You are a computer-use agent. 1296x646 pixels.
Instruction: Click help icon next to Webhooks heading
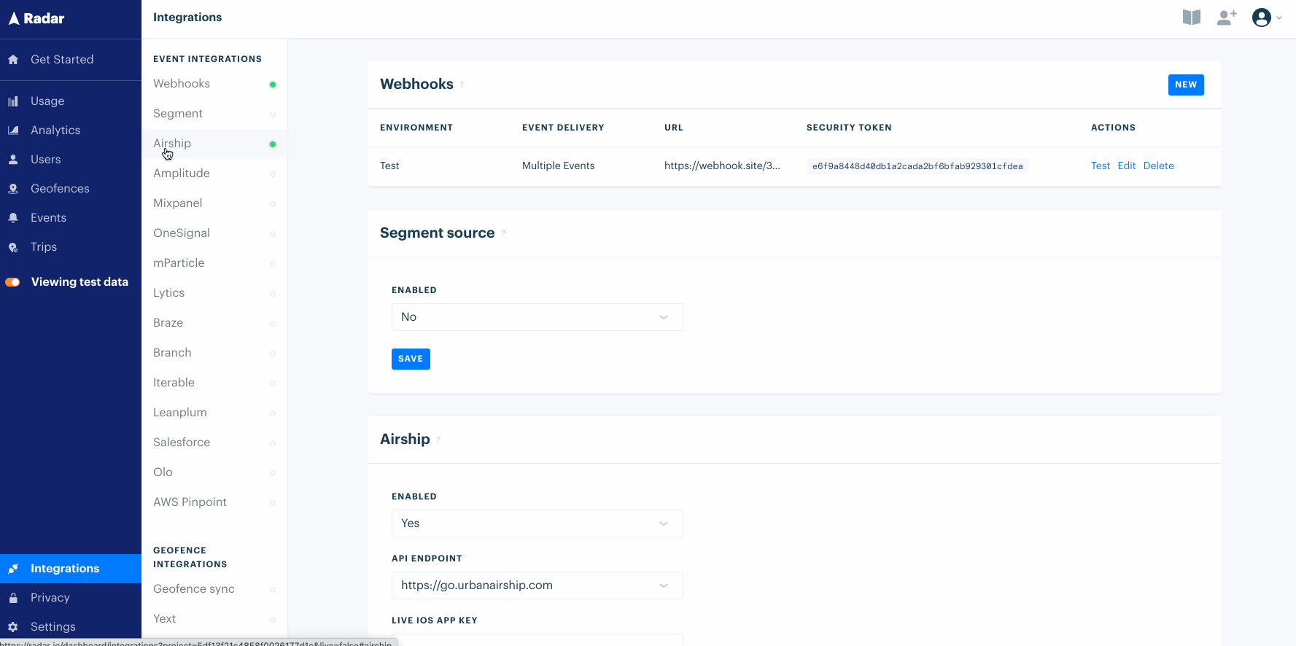(462, 85)
